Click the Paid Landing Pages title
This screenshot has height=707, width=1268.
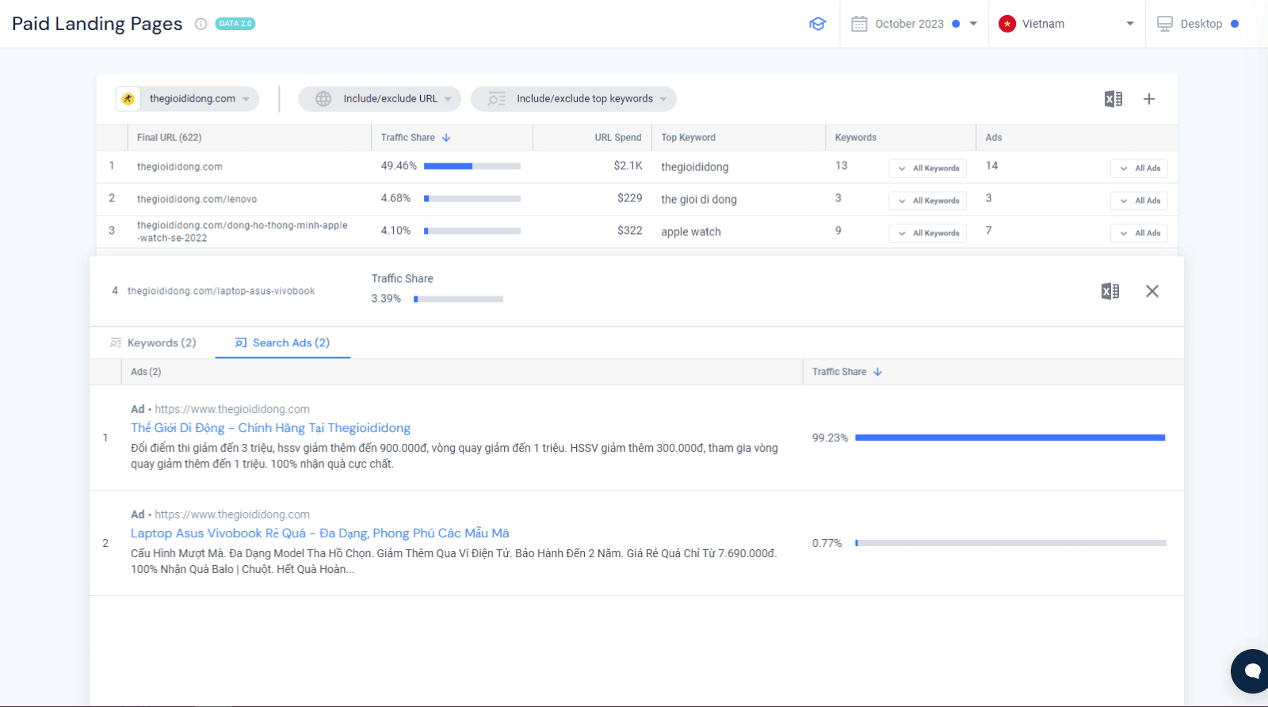[x=97, y=24]
